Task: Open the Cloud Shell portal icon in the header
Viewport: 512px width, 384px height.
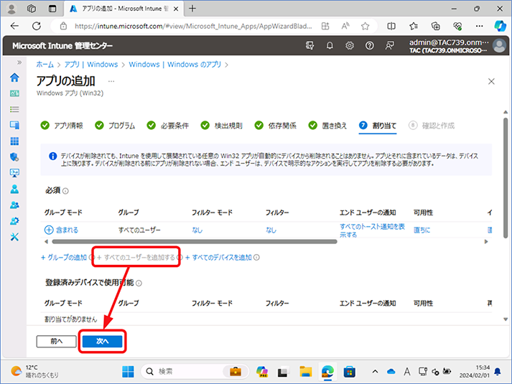Action: (309, 46)
